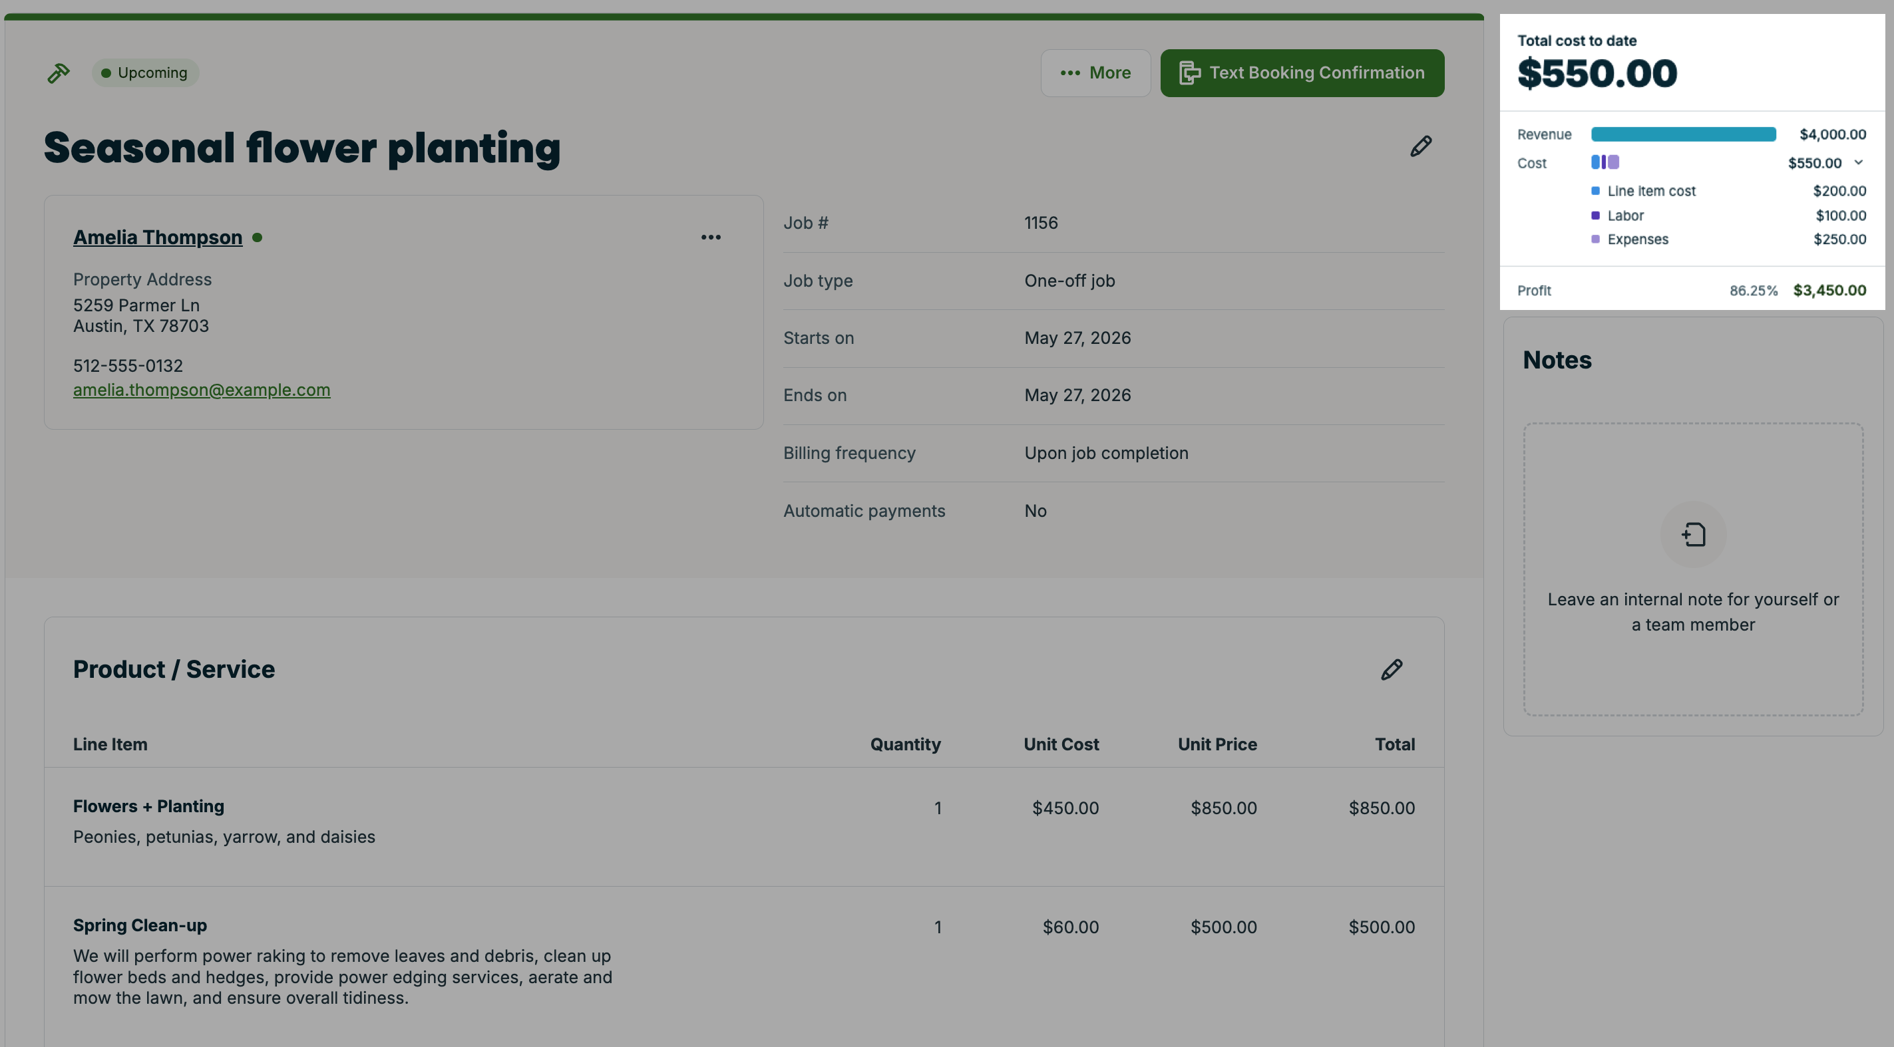The image size is (1894, 1047).
Task: Click the Line item cost legend swatch
Action: pos(1595,191)
